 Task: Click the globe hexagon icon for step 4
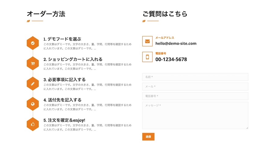[x=33, y=104]
